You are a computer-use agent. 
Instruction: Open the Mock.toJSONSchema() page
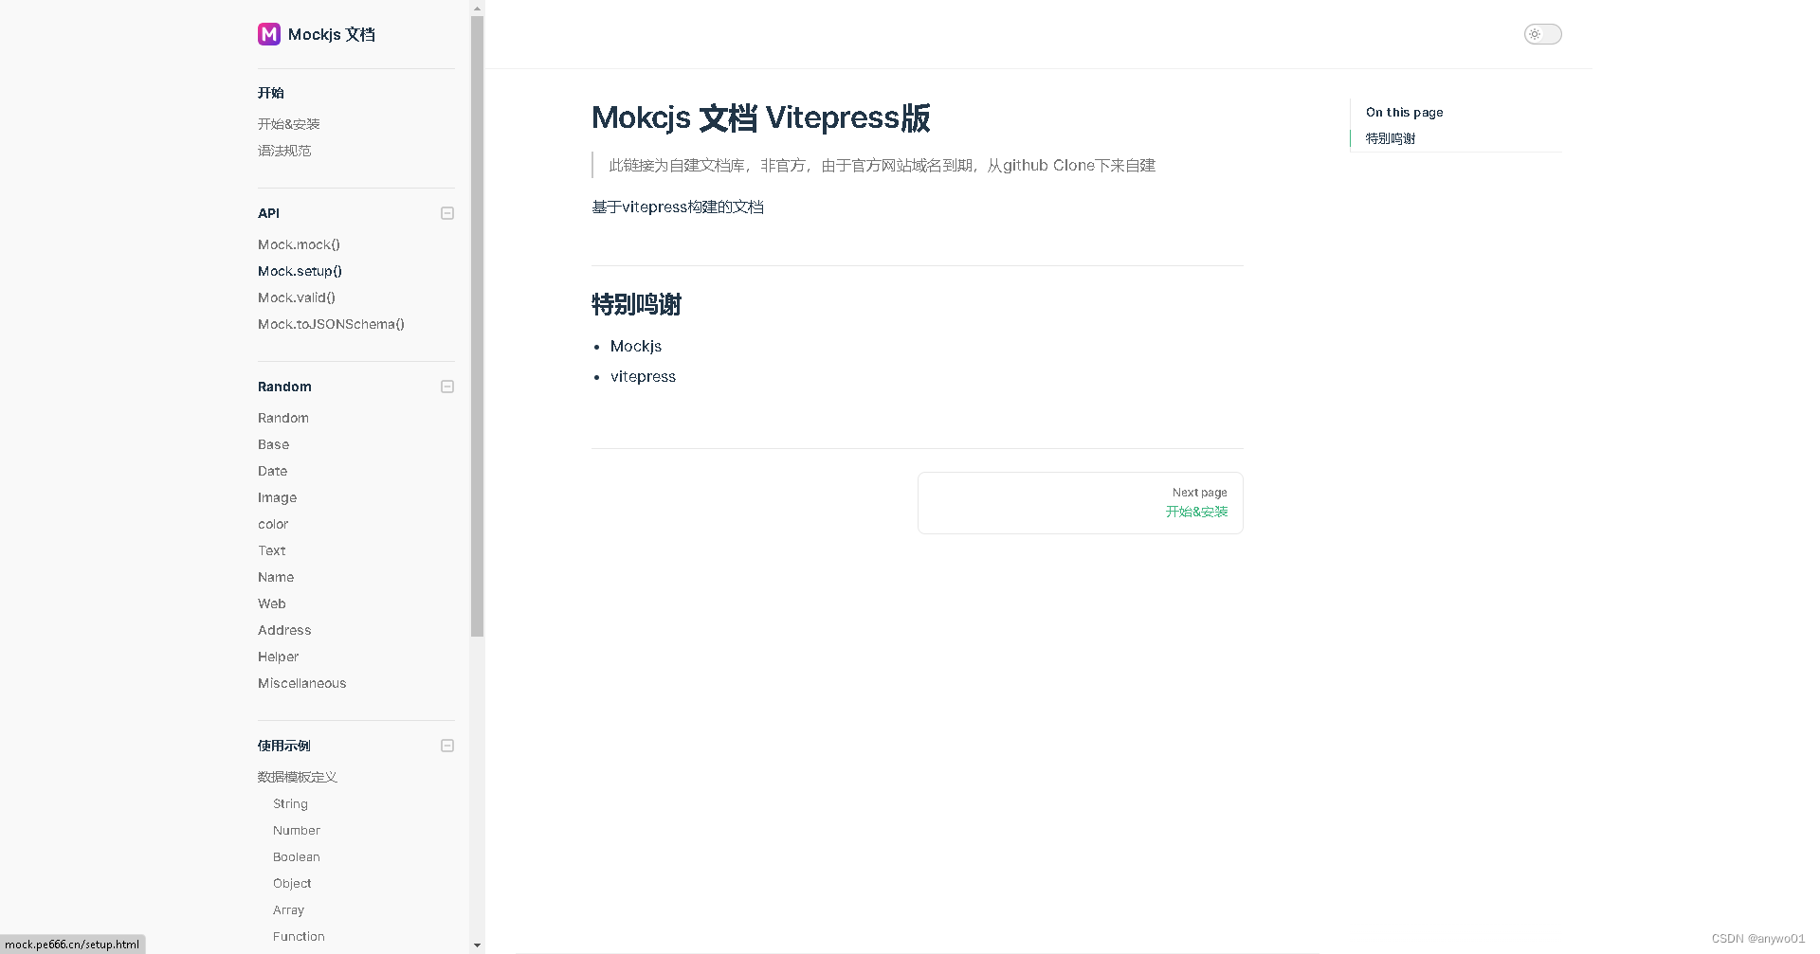tap(331, 324)
